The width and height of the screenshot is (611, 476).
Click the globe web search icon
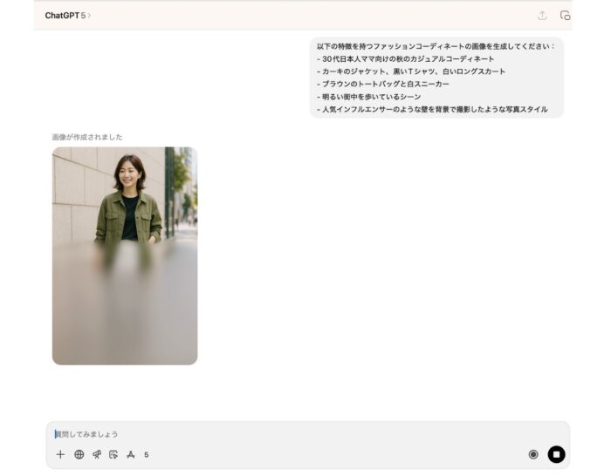[x=79, y=454]
